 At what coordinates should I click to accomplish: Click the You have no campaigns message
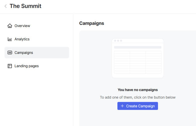click(138, 90)
